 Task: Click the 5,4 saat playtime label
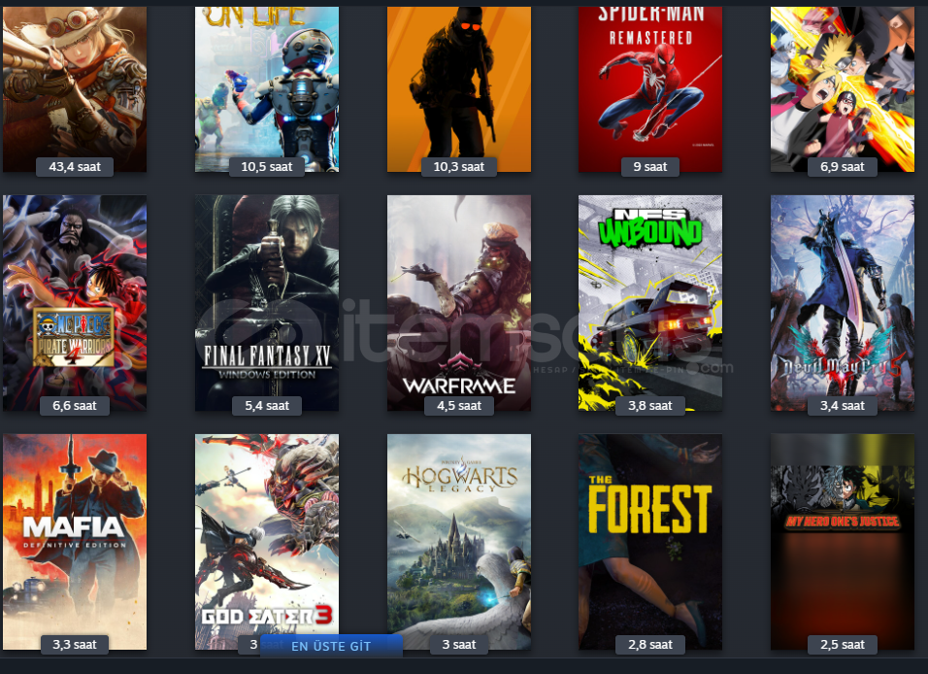coord(267,406)
